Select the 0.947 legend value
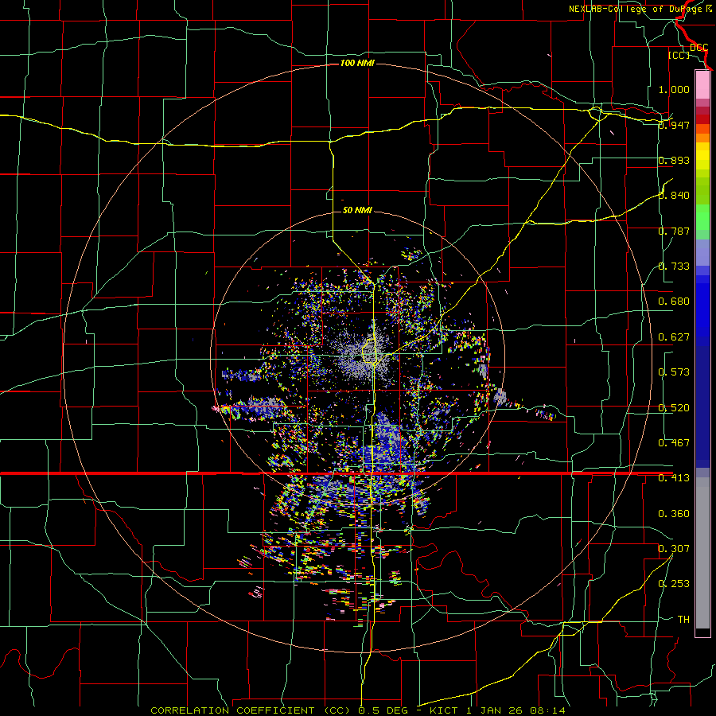 674,125
